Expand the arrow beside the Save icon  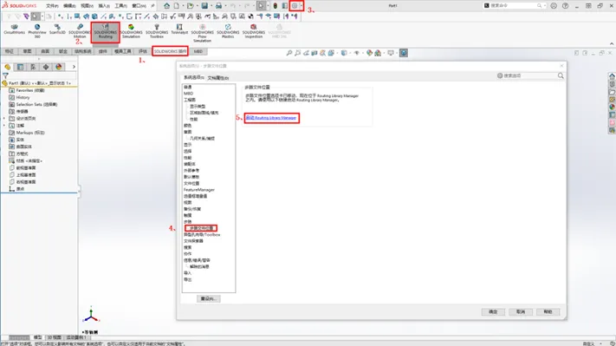(x=211, y=6)
